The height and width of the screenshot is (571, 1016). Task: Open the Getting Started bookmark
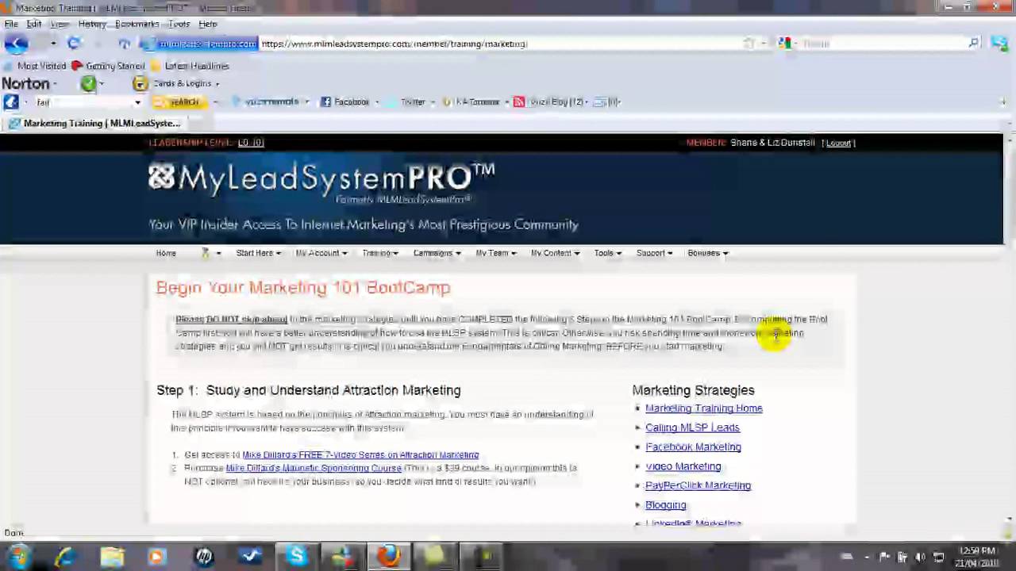(108, 66)
